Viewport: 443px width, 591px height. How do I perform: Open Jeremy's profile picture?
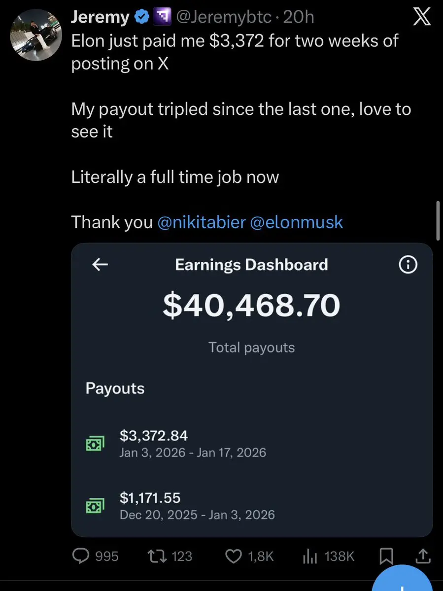point(35,36)
